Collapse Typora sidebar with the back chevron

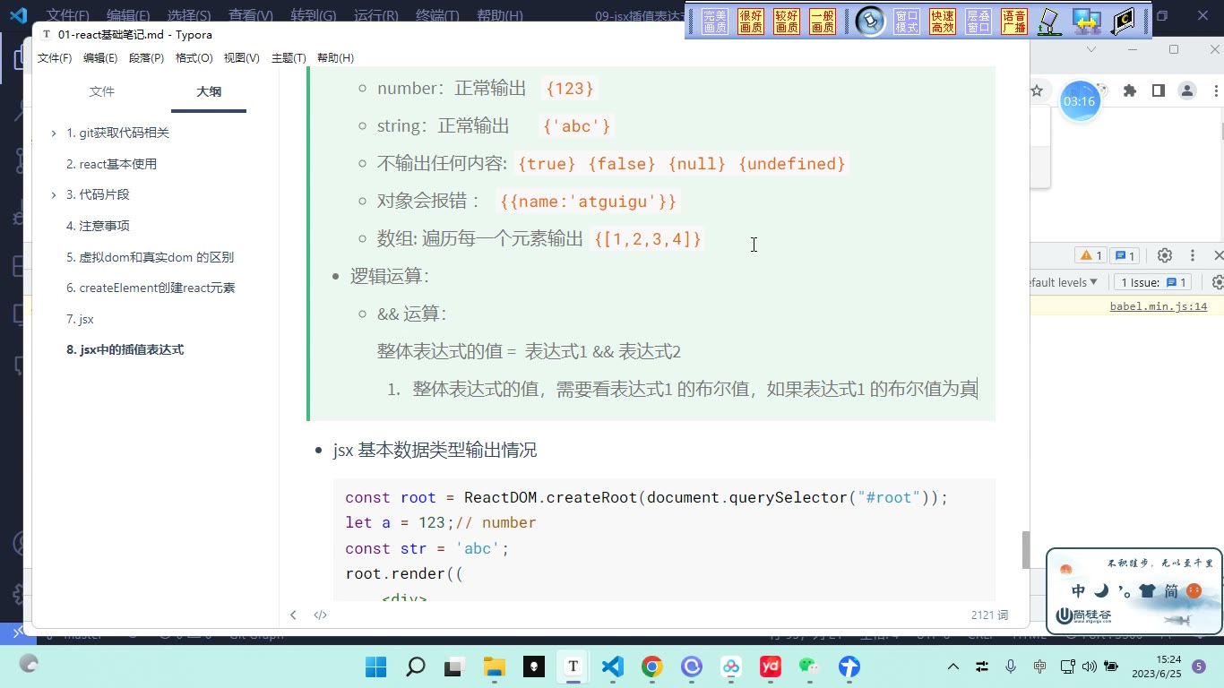293,615
